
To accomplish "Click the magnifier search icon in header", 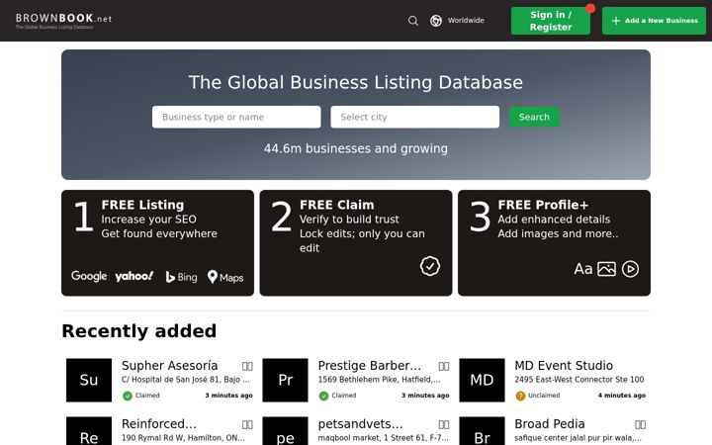I will click(412, 21).
